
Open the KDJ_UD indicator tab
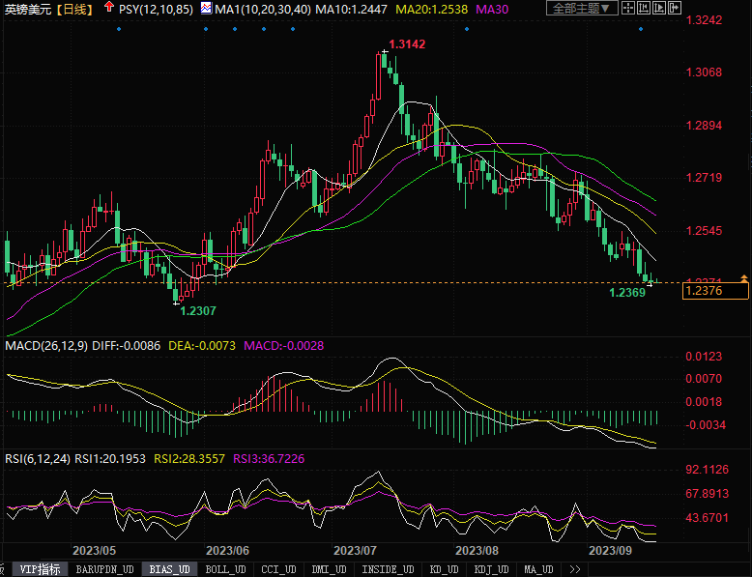490,569
